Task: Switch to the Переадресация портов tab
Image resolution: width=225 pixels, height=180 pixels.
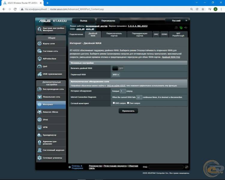Action: tap(139, 34)
